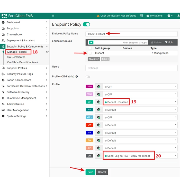Click the Quarantine Management bug icon
Screen dimensions: 180x177
click(3, 98)
